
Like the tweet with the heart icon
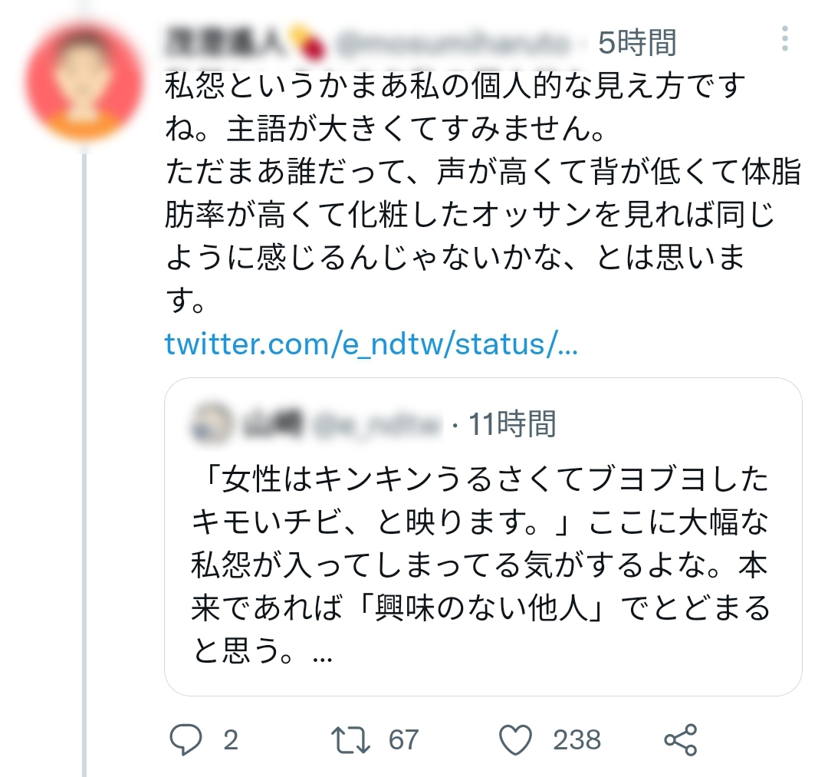(x=515, y=739)
